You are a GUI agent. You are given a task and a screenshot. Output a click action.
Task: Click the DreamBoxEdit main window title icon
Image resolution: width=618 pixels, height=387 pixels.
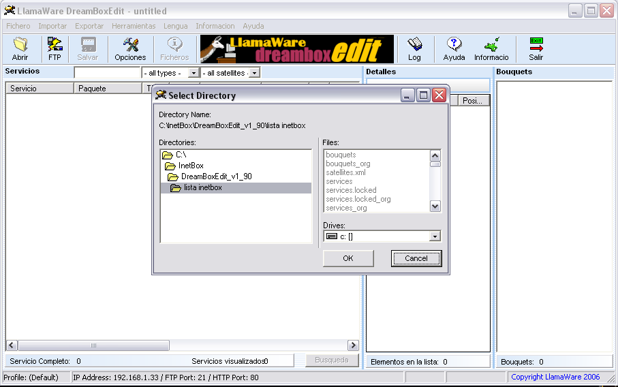click(10, 10)
